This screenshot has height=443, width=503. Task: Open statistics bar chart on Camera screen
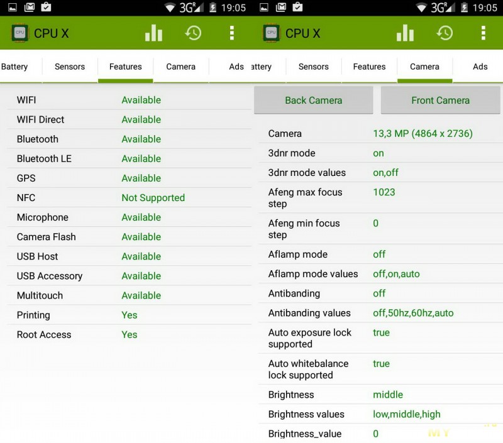pyautogui.click(x=405, y=33)
